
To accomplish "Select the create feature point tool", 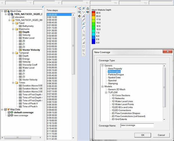I will (x=84, y=12).
